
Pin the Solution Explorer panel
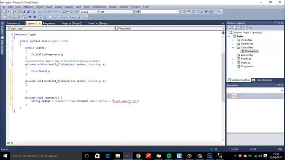click(x=279, y=23)
